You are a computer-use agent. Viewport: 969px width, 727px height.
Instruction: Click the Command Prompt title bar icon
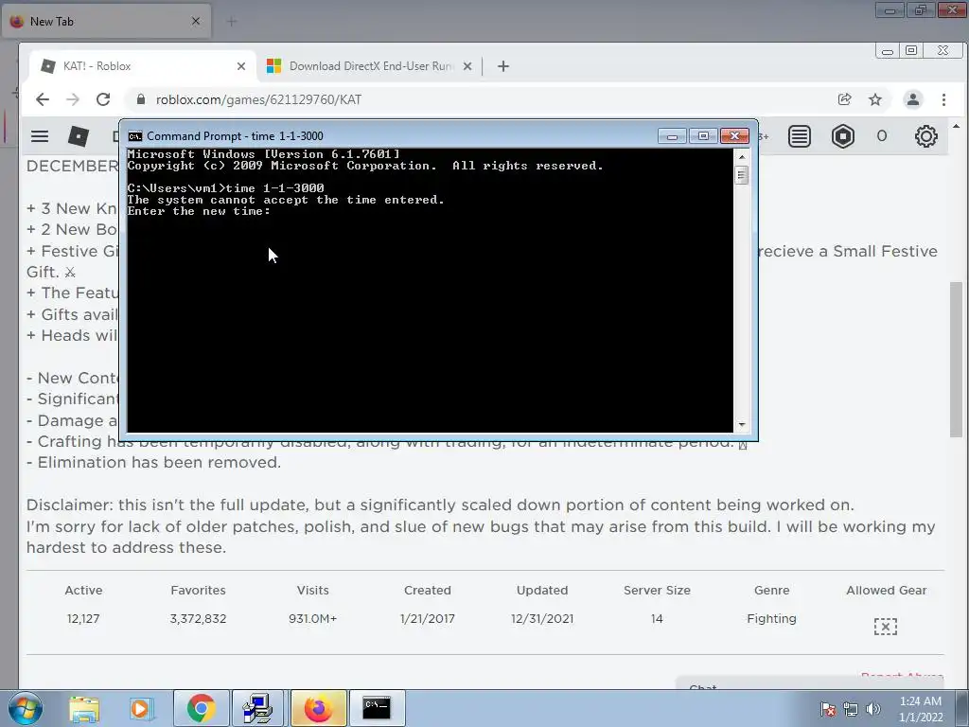pos(134,136)
